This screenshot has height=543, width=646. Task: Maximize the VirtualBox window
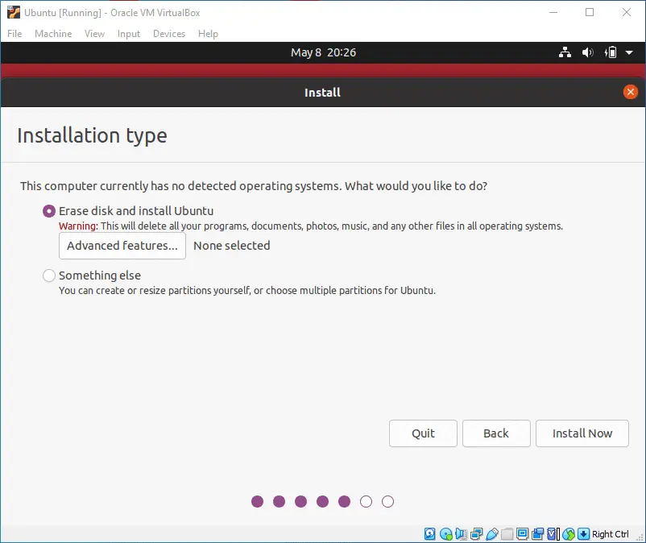[590, 12]
